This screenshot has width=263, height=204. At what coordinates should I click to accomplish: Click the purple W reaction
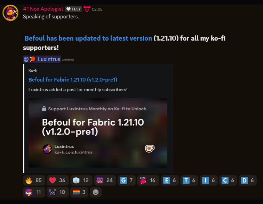tap(57, 192)
